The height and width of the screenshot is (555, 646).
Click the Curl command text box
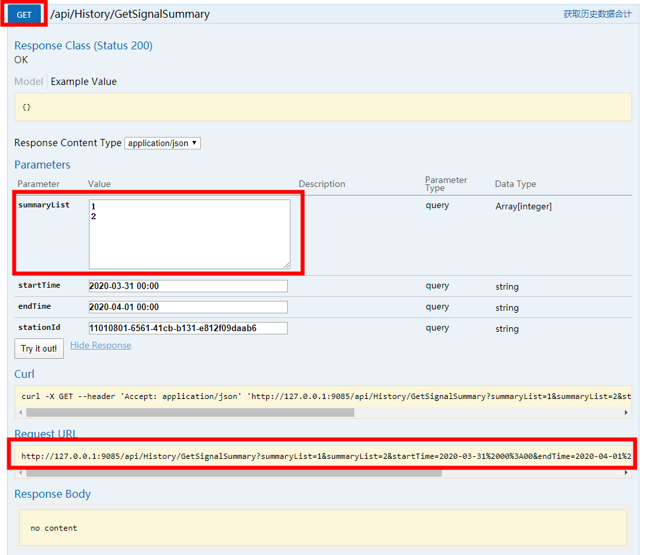[x=323, y=396]
